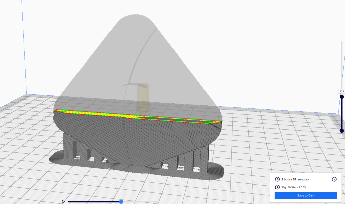Click the layer number label showing 129

(x=341, y=91)
